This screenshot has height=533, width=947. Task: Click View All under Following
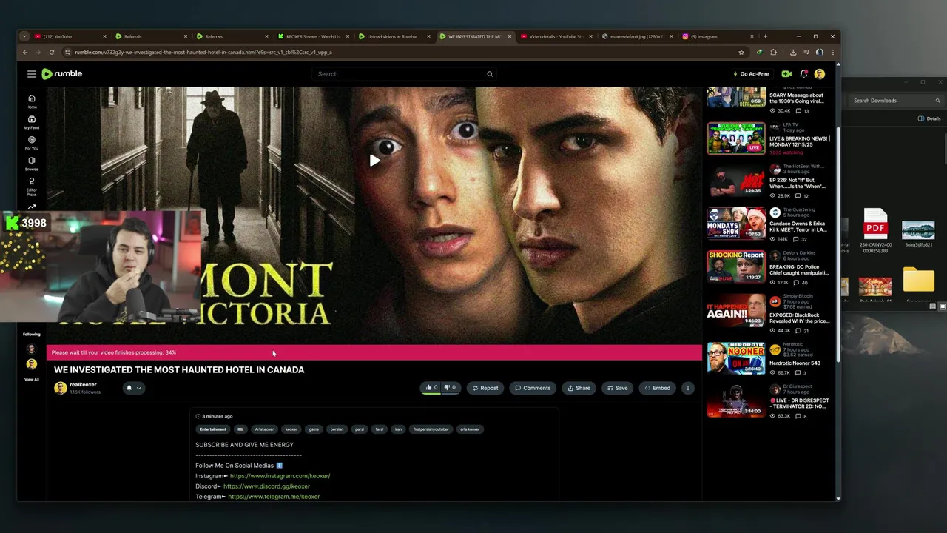[32, 379]
